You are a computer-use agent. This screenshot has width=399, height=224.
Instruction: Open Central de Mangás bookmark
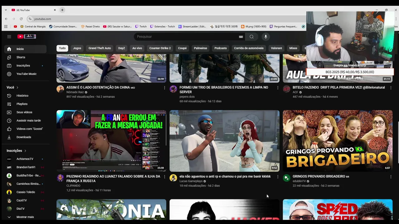(x=32, y=26)
